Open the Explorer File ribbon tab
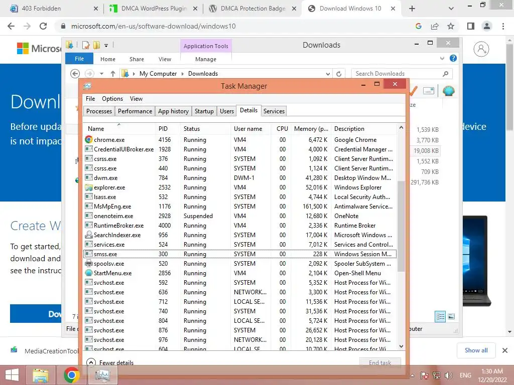Viewport: 514px width, 385px height. [79, 59]
